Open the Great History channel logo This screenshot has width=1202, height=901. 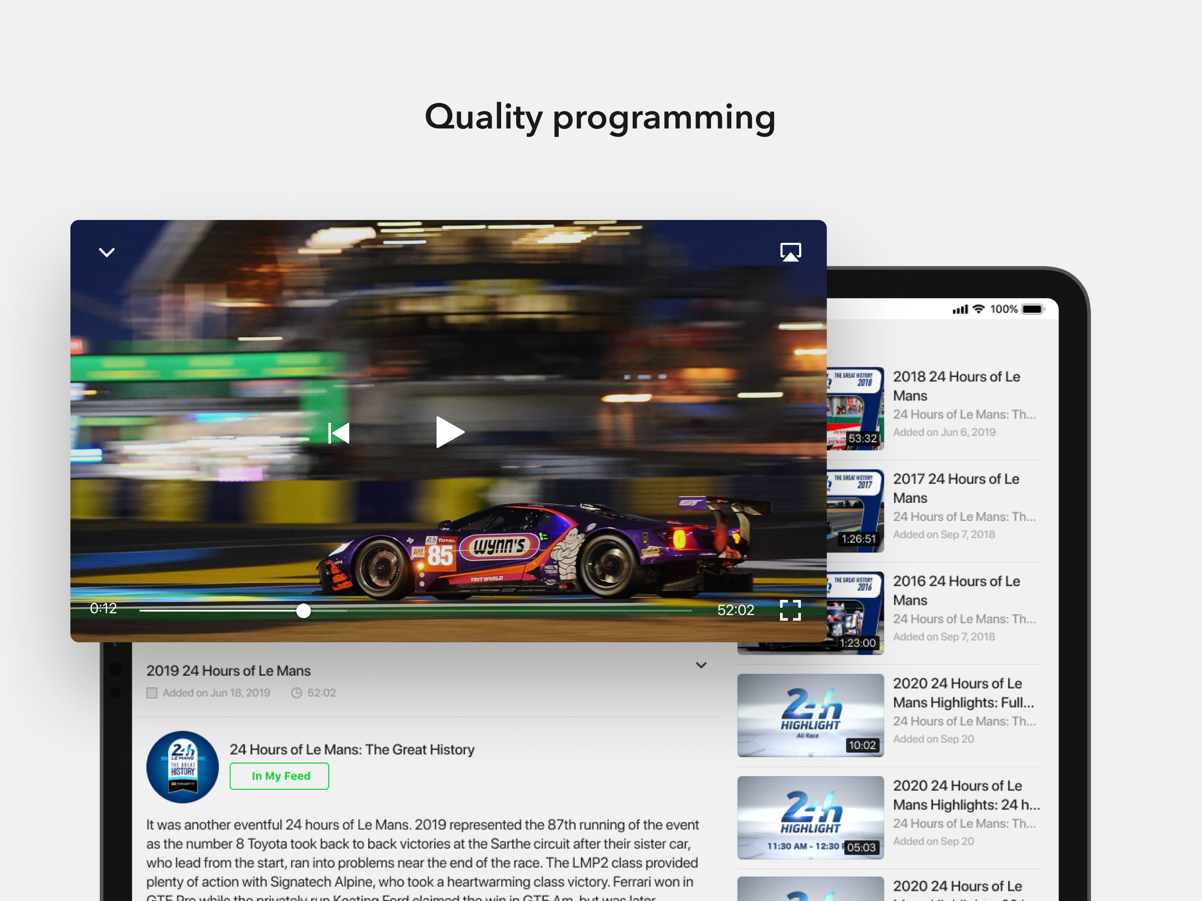pos(183,767)
